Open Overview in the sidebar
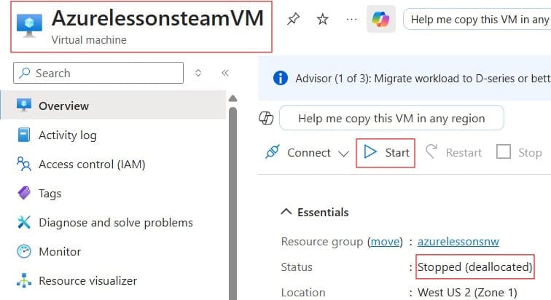 pyautogui.click(x=113, y=106)
